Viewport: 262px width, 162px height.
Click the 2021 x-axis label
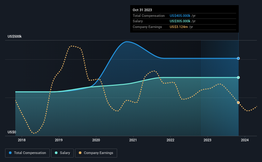(x=133, y=140)
